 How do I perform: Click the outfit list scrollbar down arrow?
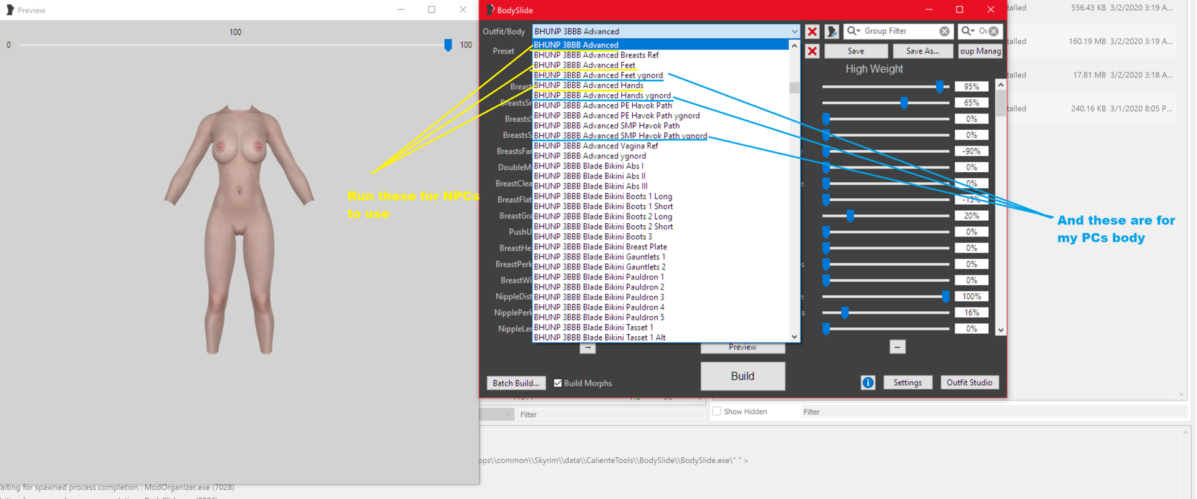point(794,337)
